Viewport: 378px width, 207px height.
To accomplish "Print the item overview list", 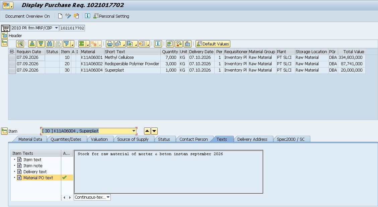I will click(110, 44).
